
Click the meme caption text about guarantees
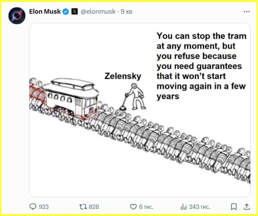(201, 66)
